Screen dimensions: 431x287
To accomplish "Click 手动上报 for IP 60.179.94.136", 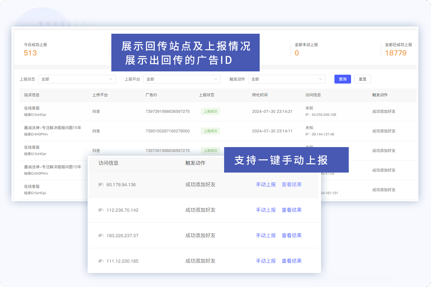I will pos(266,184).
